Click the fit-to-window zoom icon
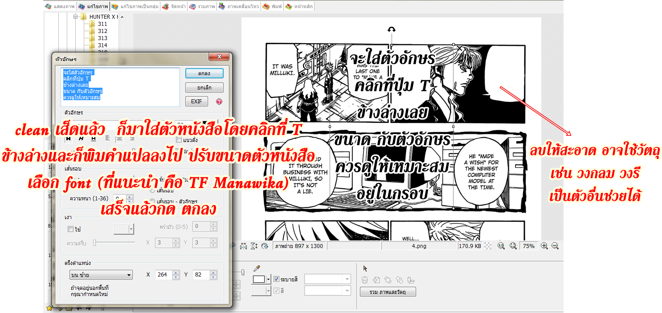The height and width of the screenshot is (313, 662). click(x=513, y=246)
